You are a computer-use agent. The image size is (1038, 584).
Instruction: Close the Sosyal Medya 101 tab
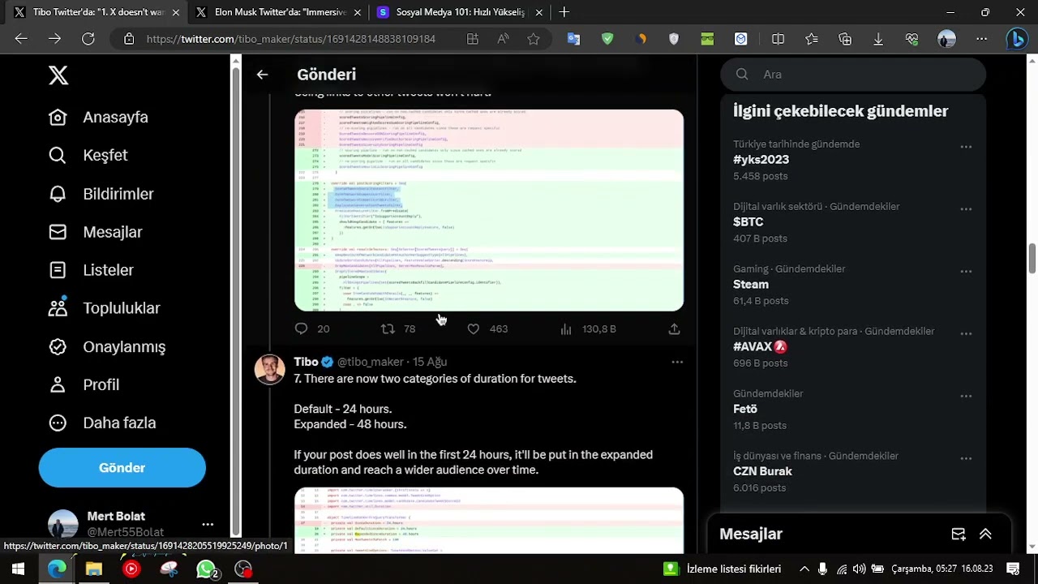(538, 12)
